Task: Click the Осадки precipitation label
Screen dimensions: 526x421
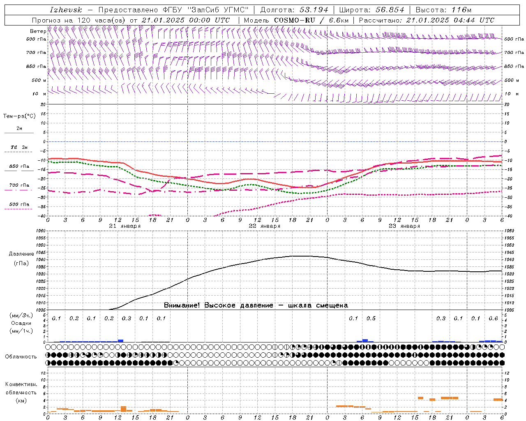Action: (21, 323)
